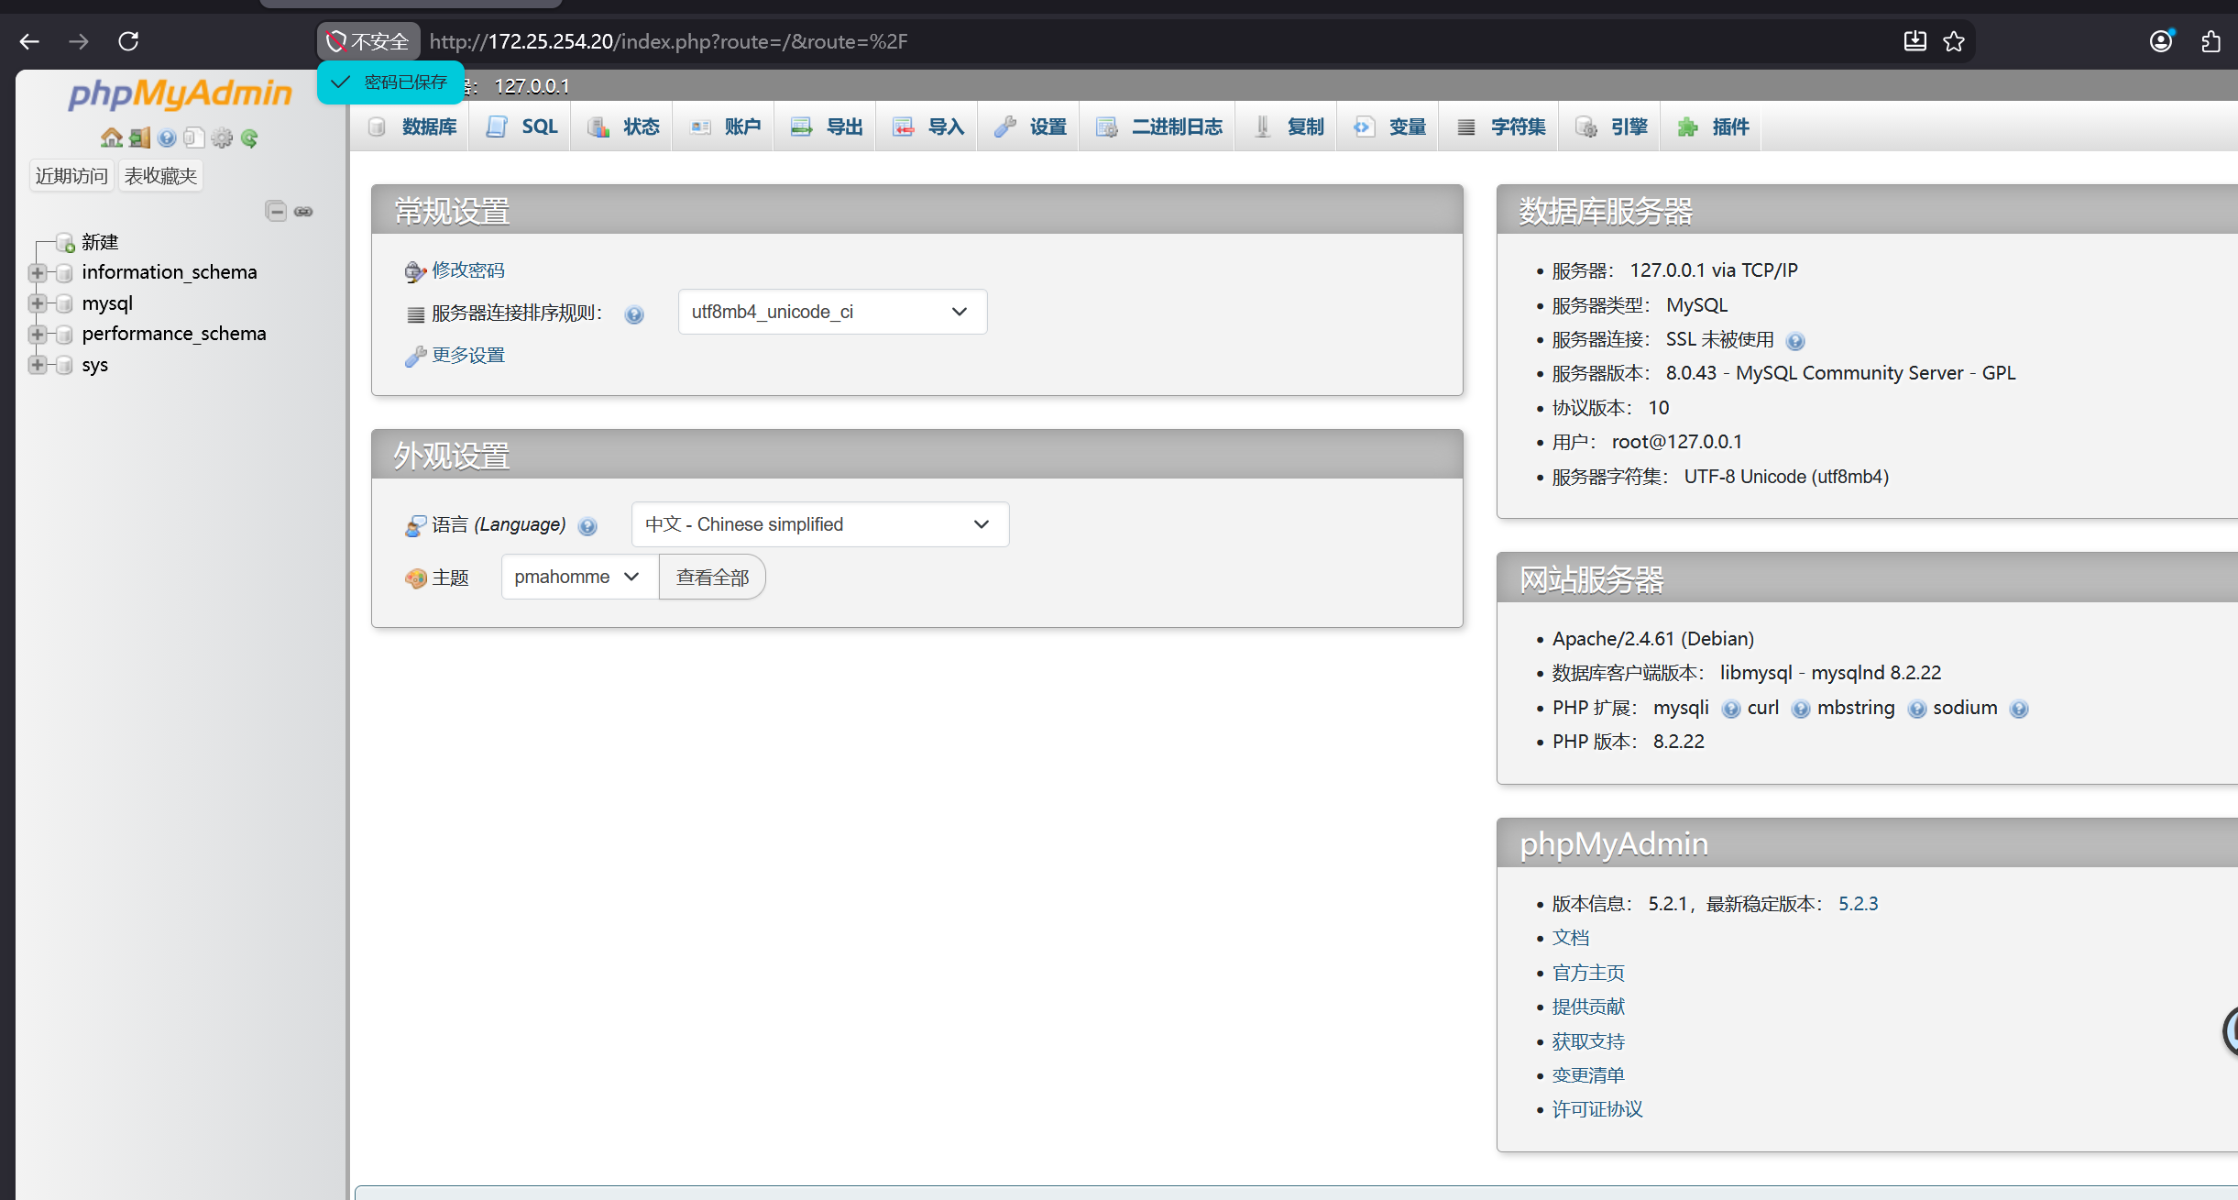Go to phpMyAdmin home via house icon

[x=112, y=138]
